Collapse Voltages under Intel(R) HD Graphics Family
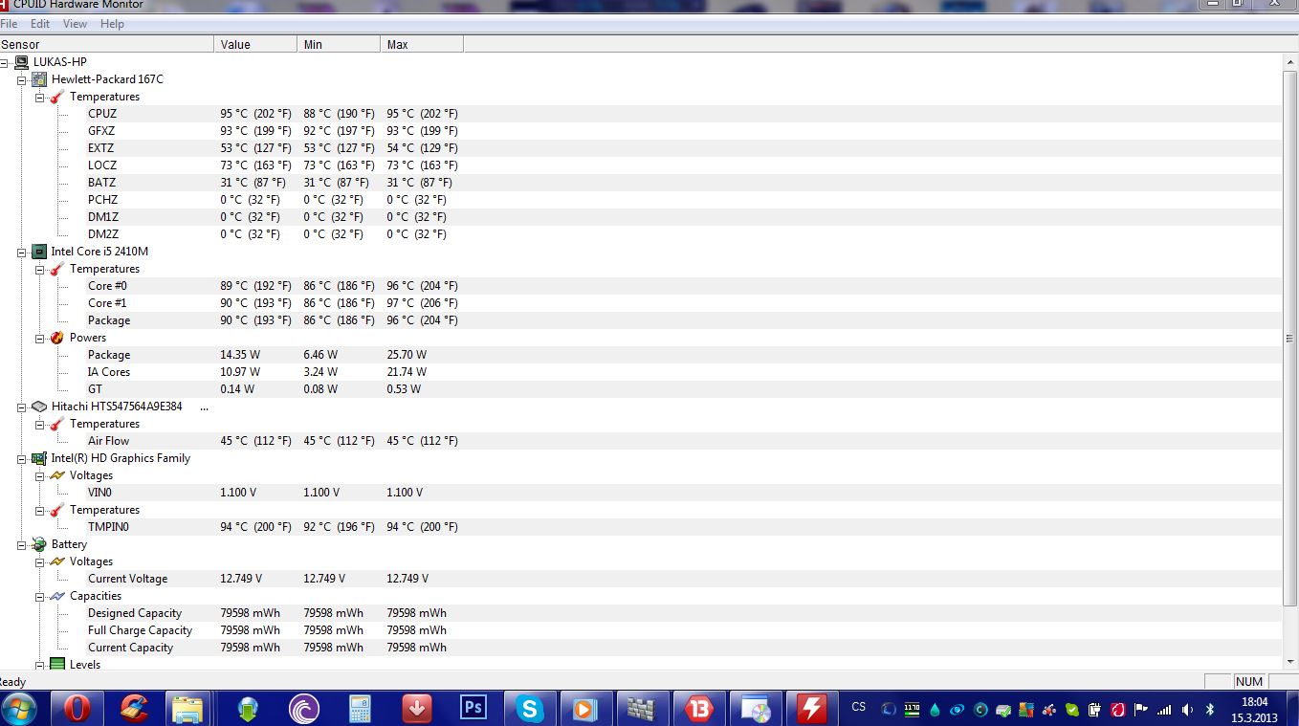 click(x=40, y=475)
